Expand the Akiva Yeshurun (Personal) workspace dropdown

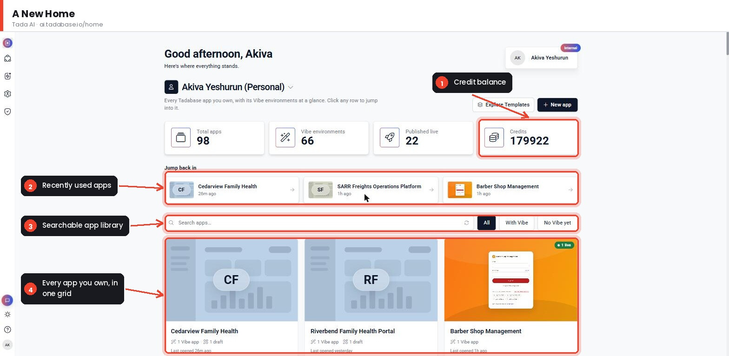click(291, 87)
